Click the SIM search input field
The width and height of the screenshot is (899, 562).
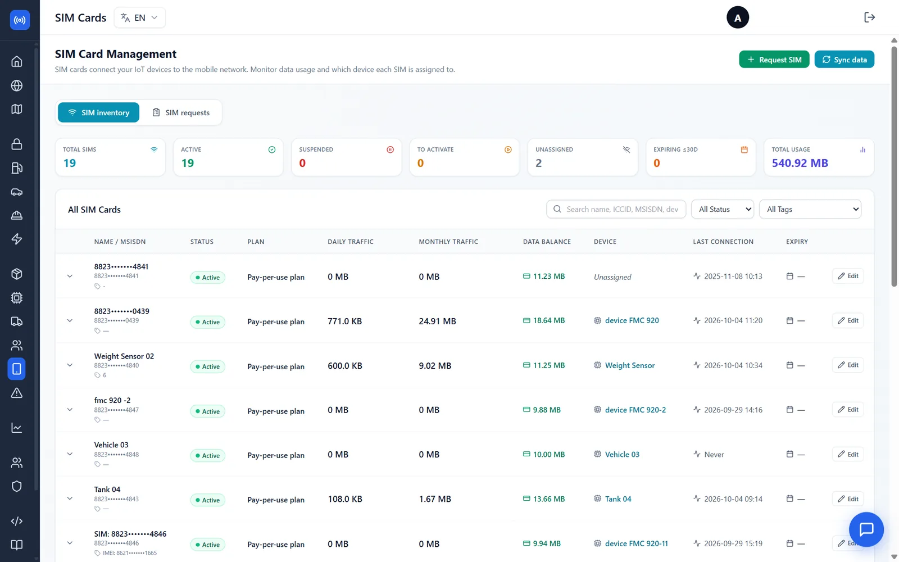point(616,209)
